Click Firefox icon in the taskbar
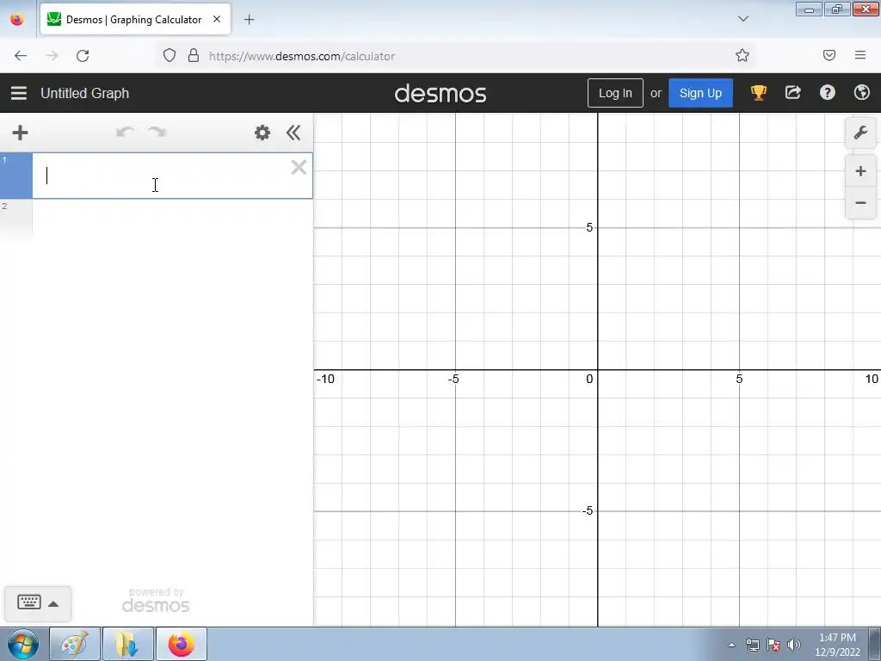 (x=181, y=644)
